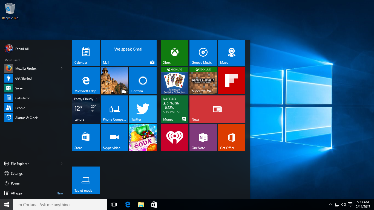Open the iHeartRadio tile
374x210 pixels.
pos(175,138)
